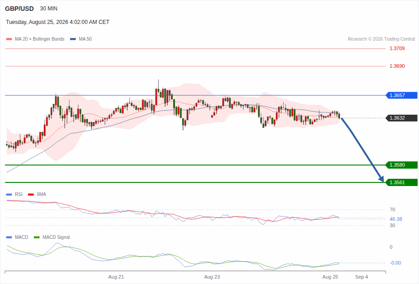Click the 30 MIN timeframe label
The width and height of the screenshot is (419, 284).
[49, 9]
